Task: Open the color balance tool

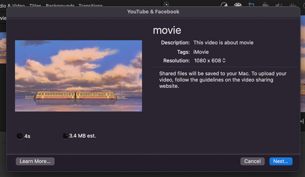Action: tap(224, 5)
